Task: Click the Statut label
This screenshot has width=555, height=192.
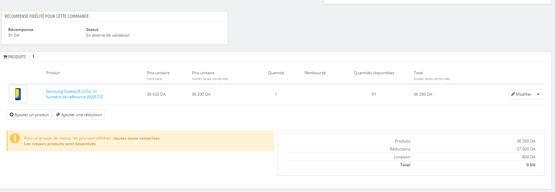Action: pyautogui.click(x=92, y=30)
